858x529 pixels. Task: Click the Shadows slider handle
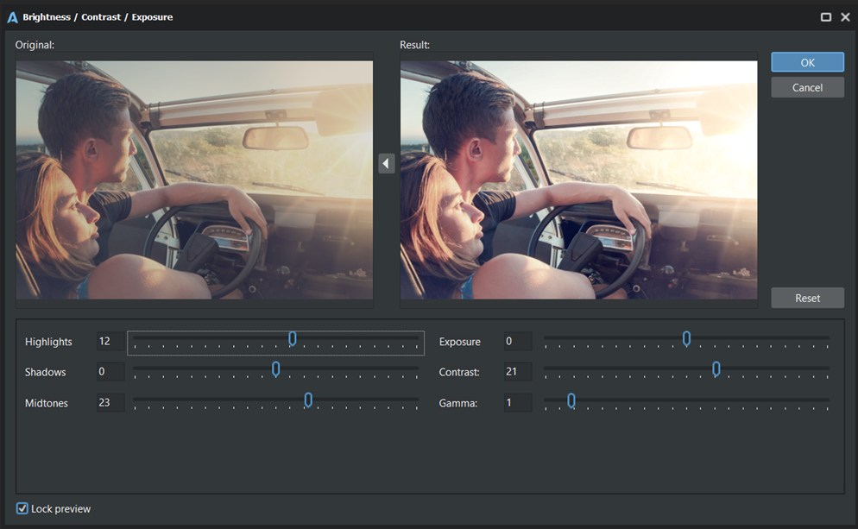(x=276, y=369)
